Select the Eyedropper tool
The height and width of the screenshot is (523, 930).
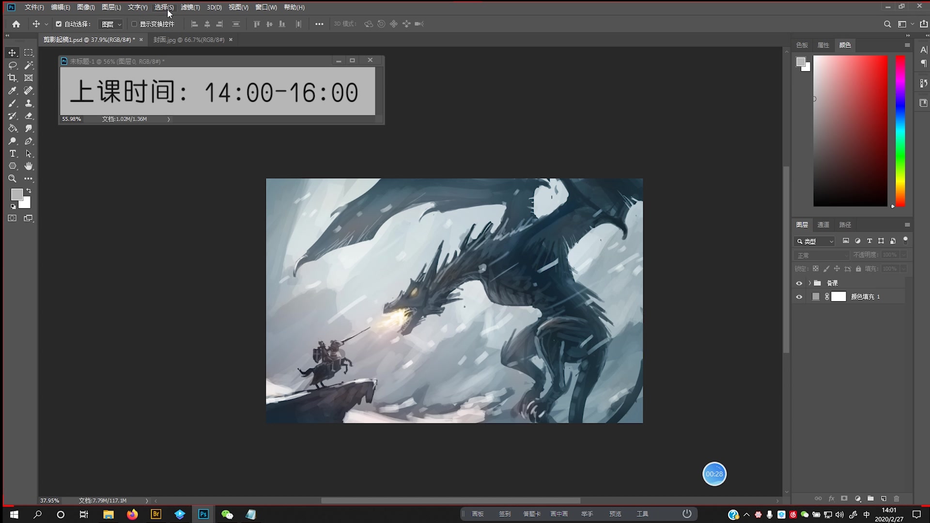[12, 91]
